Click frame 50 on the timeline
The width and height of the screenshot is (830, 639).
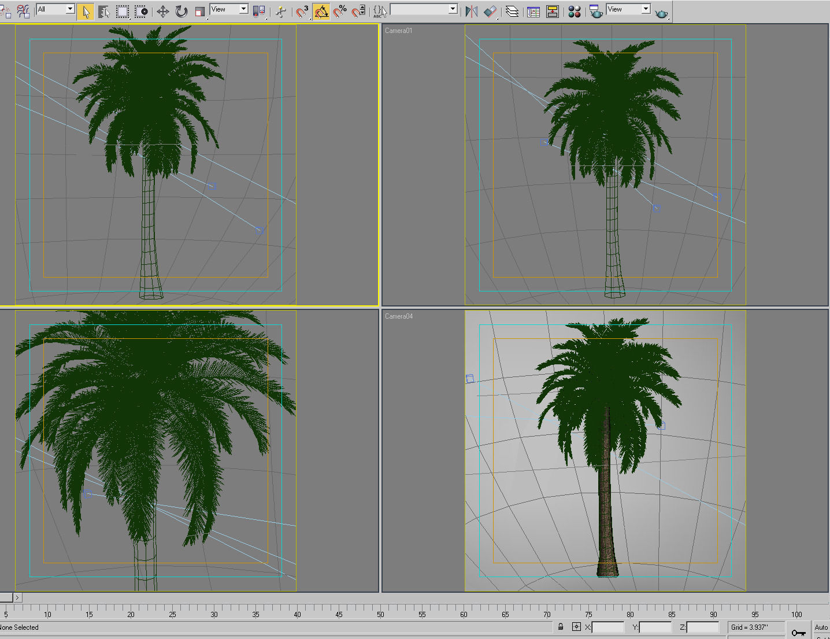pos(380,615)
